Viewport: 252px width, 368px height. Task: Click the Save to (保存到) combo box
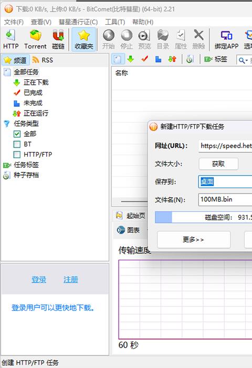[x=225, y=182]
